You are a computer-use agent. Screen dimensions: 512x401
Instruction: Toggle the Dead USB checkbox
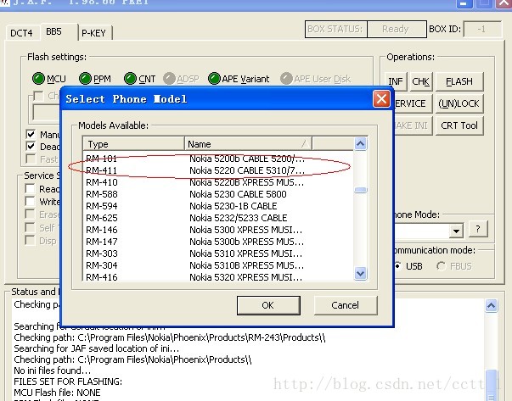click(x=31, y=146)
